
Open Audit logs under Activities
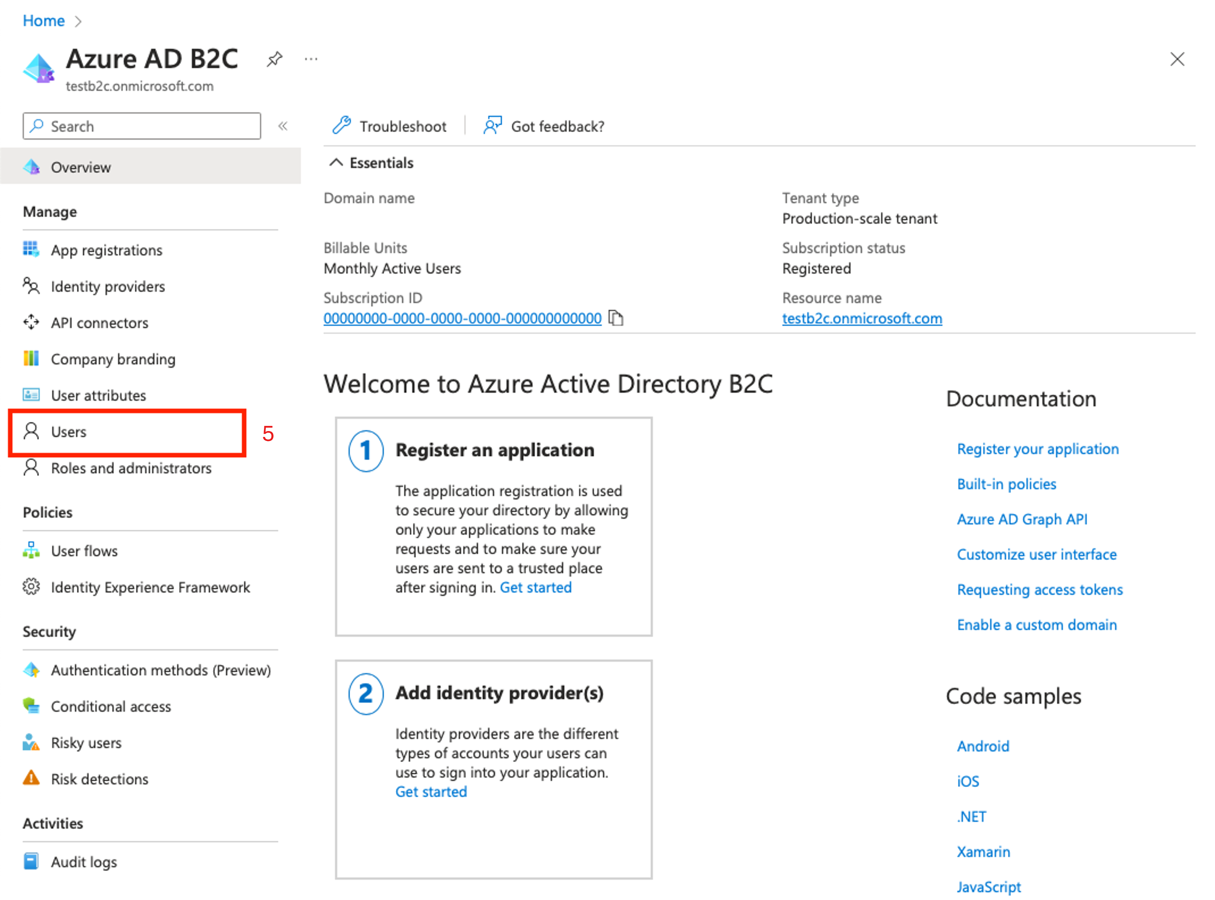pos(84,862)
